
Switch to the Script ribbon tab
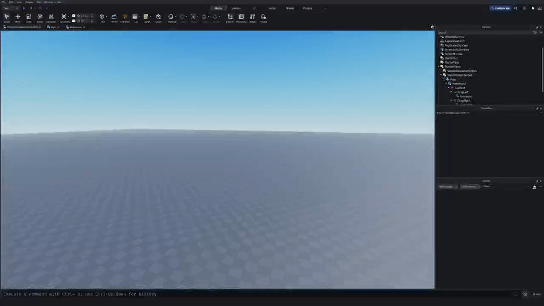272,8
